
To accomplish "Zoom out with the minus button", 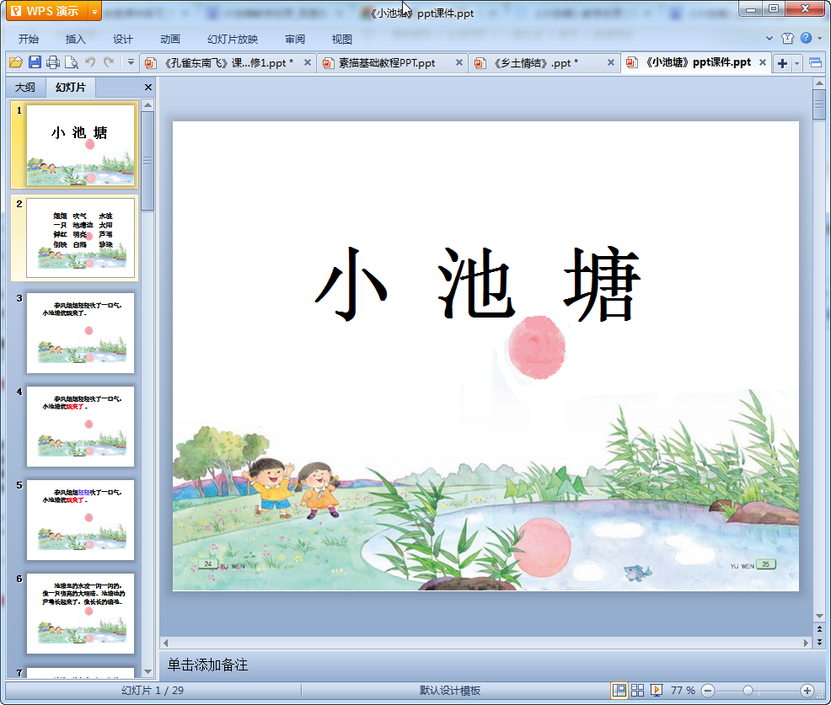I will point(707,690).
